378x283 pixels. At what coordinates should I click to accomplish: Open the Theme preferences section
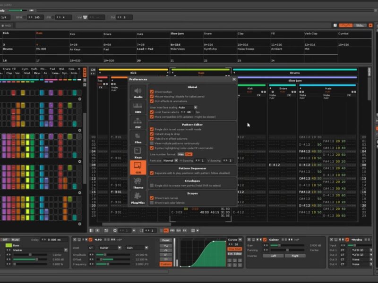tap(138, 183)
